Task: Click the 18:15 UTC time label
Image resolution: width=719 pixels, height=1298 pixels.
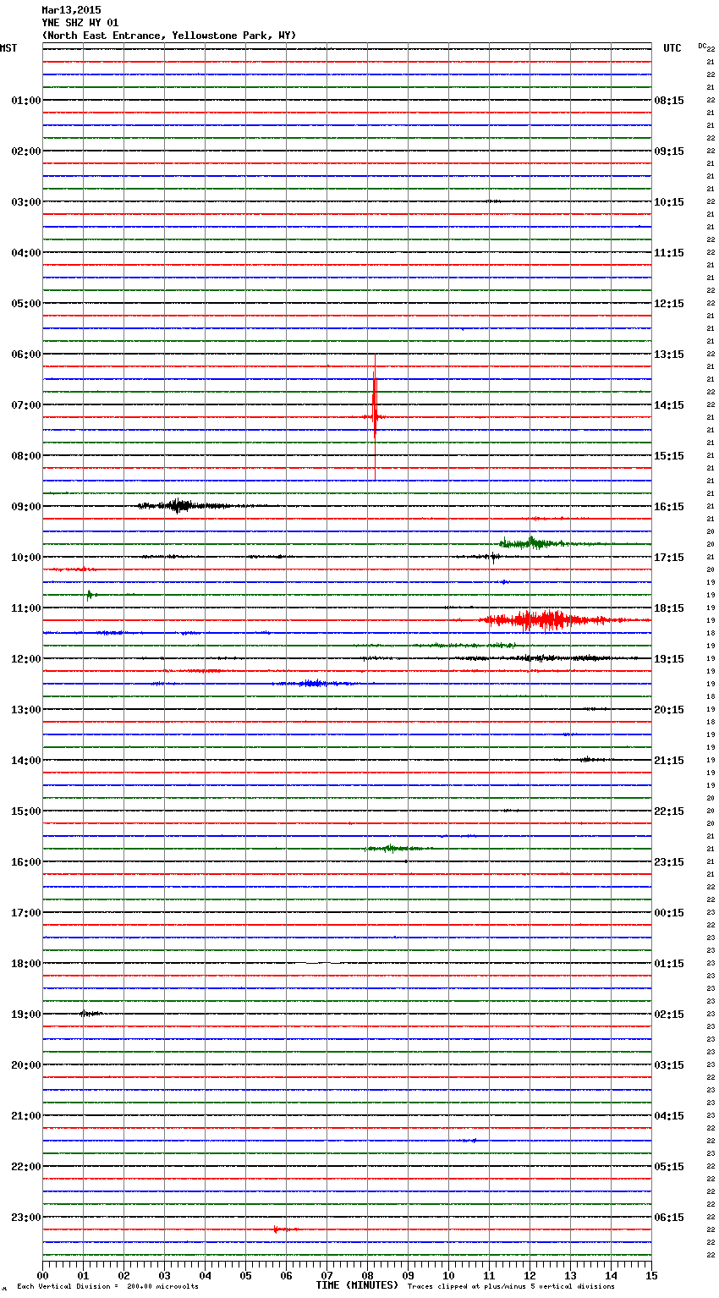Action: (669, 608)
